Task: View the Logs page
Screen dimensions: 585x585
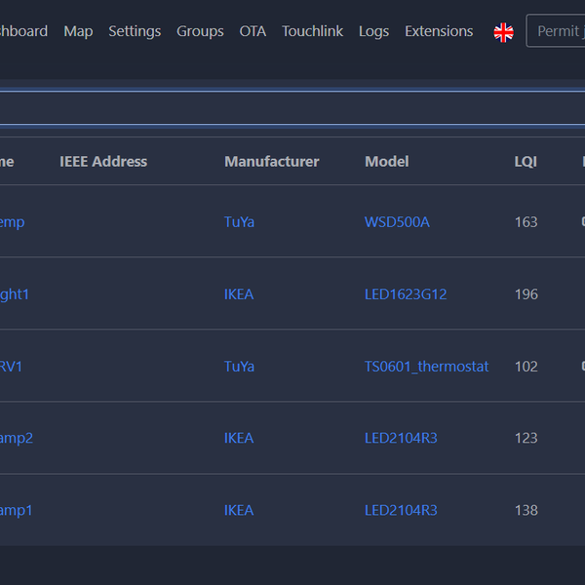Action: pos(373,31)
